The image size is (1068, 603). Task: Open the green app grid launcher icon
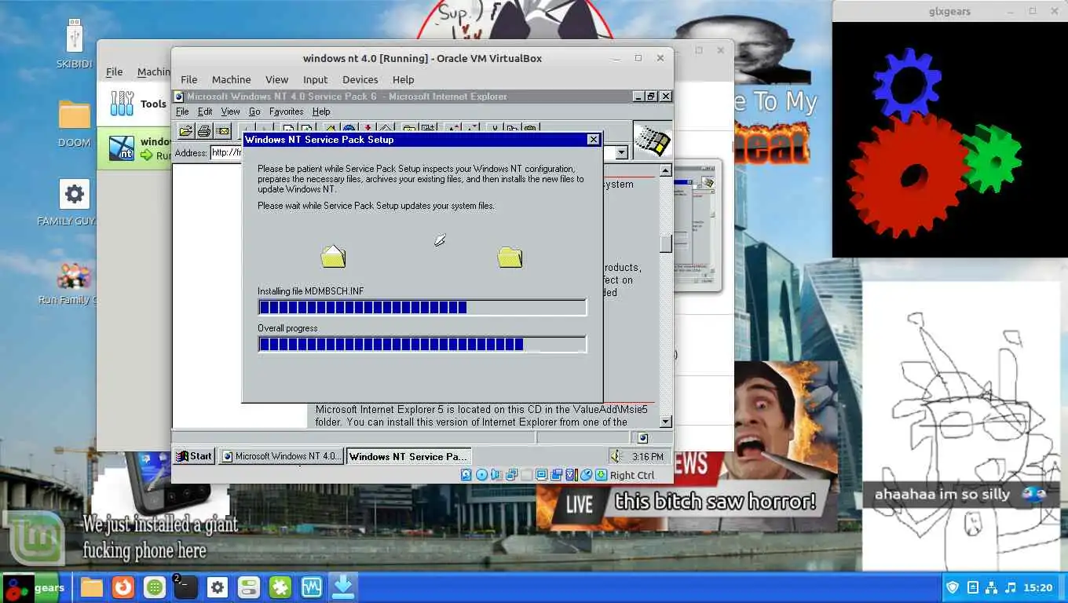click(x=155, y=587)
